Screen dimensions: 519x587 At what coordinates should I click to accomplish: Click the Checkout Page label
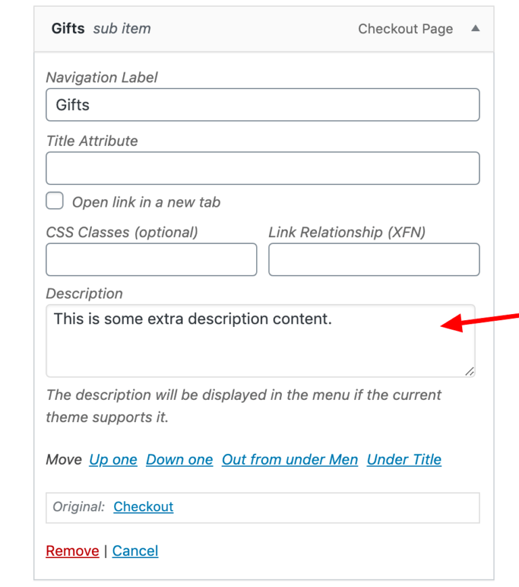405,28
